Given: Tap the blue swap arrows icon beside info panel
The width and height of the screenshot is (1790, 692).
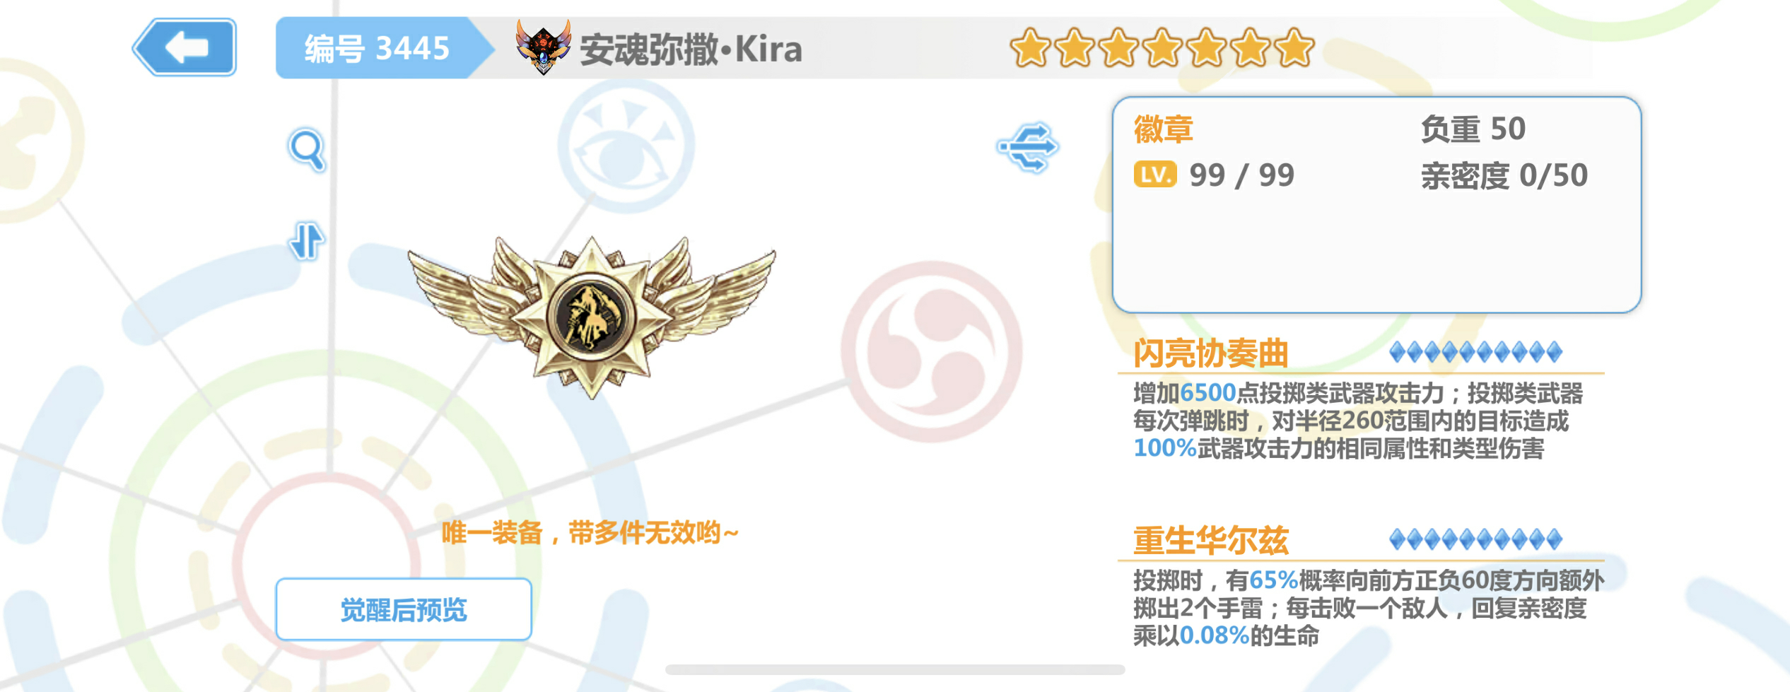Looking at the screenshot, I should [x=1027, y=147].
